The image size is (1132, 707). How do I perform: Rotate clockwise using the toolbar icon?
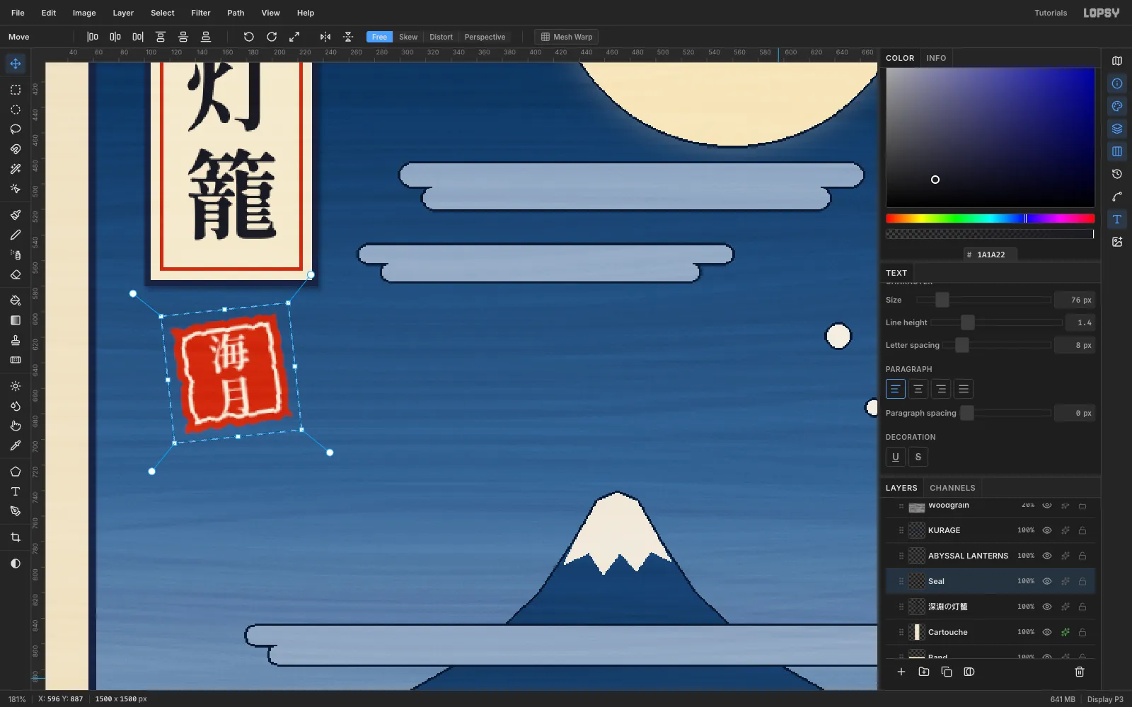pyautogui.click(x=272, y=37)
